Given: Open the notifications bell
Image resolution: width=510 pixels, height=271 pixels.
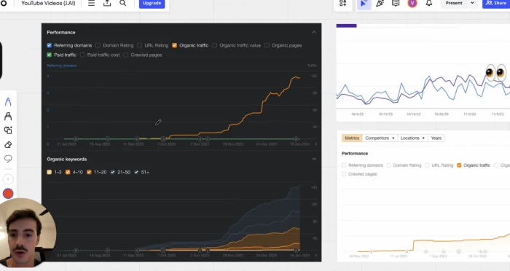Looking at the screenshot, I should [429, 3].
